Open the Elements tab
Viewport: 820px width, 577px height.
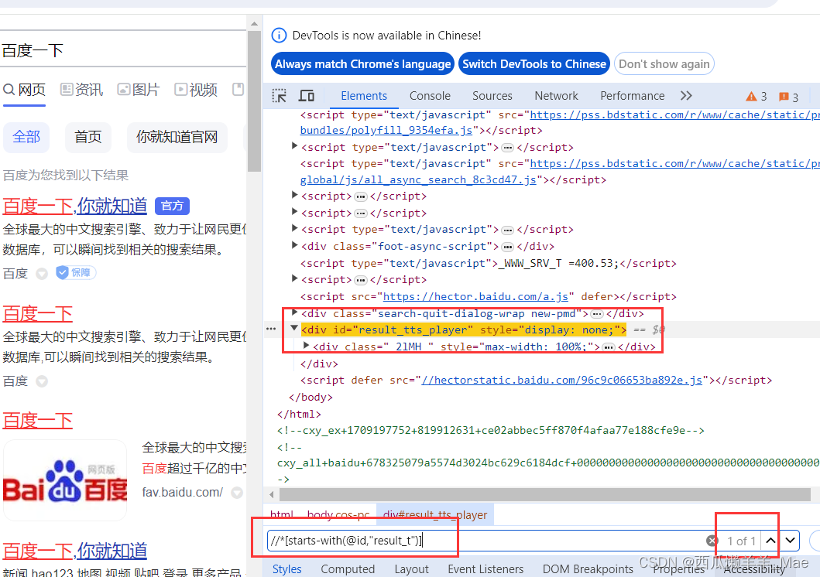coord(364,96)
